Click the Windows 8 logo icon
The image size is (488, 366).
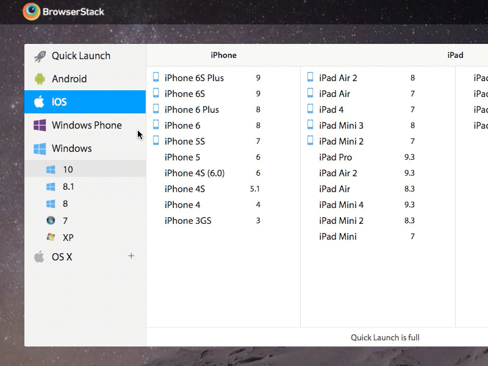51,204
